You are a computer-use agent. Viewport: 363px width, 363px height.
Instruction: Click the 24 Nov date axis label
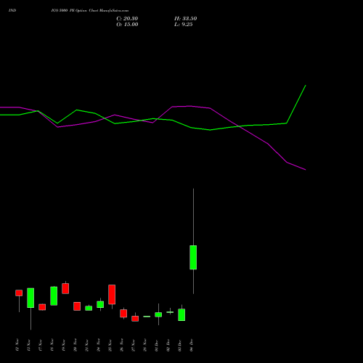click(99, 345)
